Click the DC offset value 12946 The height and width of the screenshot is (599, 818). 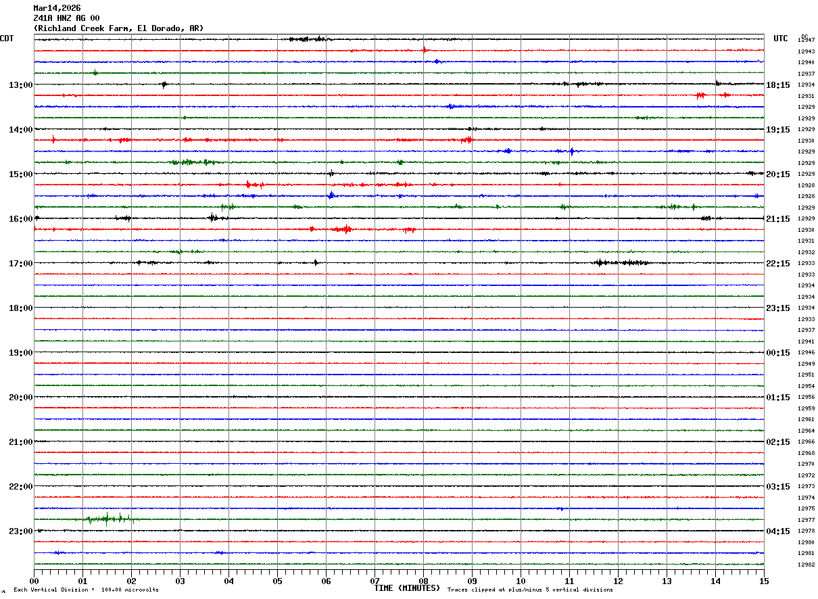[806, 353]
